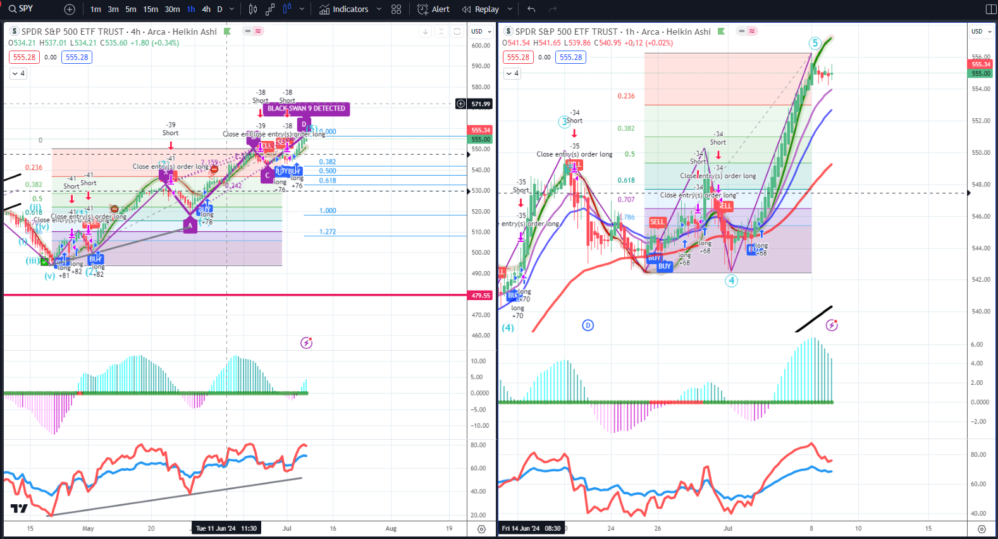Choose the 30m timeframe

172,9
